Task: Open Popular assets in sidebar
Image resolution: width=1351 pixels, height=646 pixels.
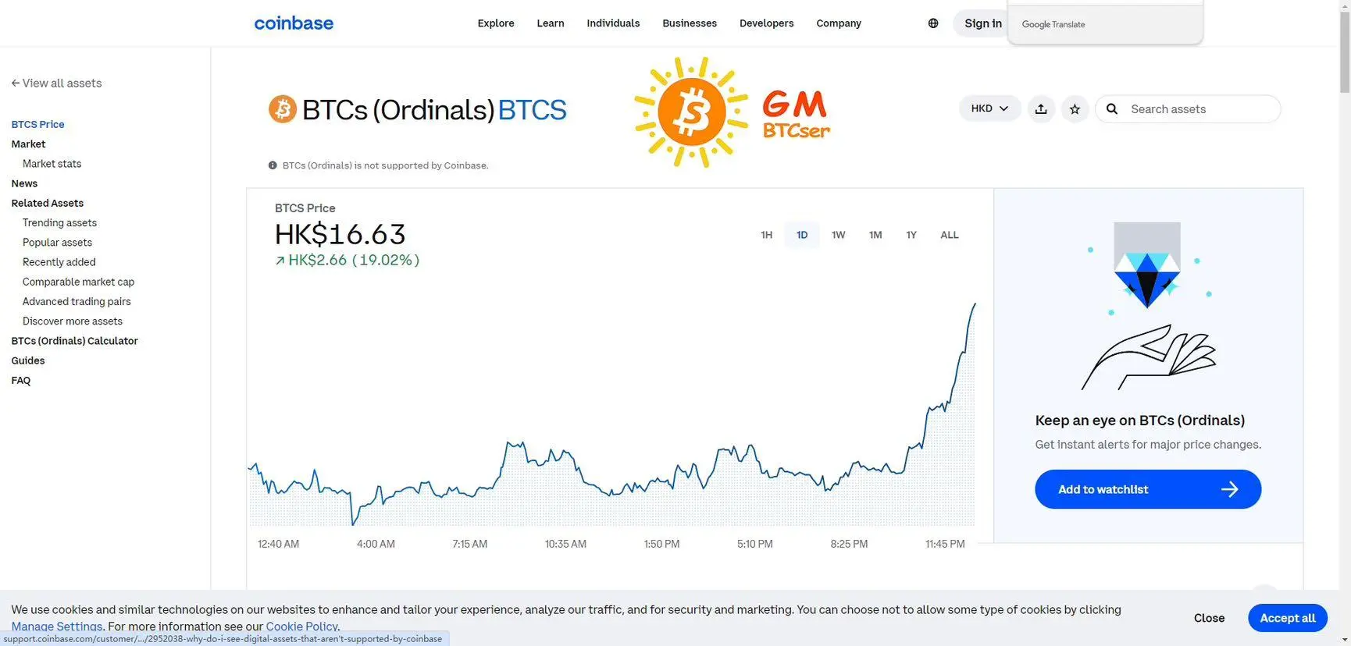Action: [57, 243]
